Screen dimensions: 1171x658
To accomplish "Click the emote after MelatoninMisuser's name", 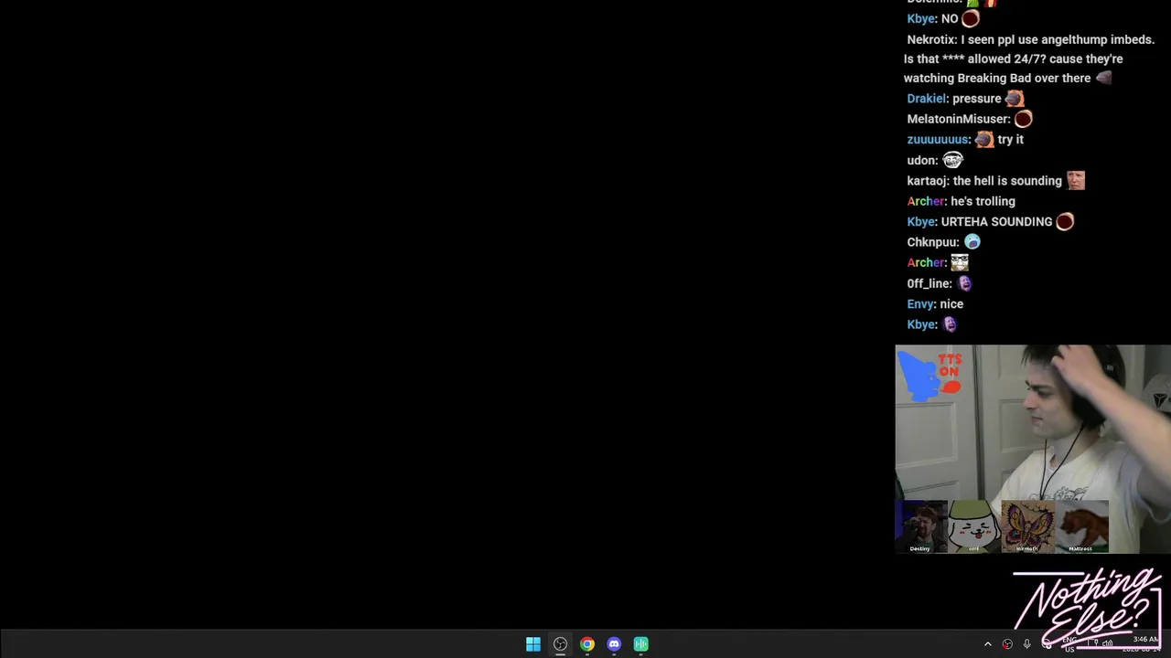I will click(x=1023, y=119).
